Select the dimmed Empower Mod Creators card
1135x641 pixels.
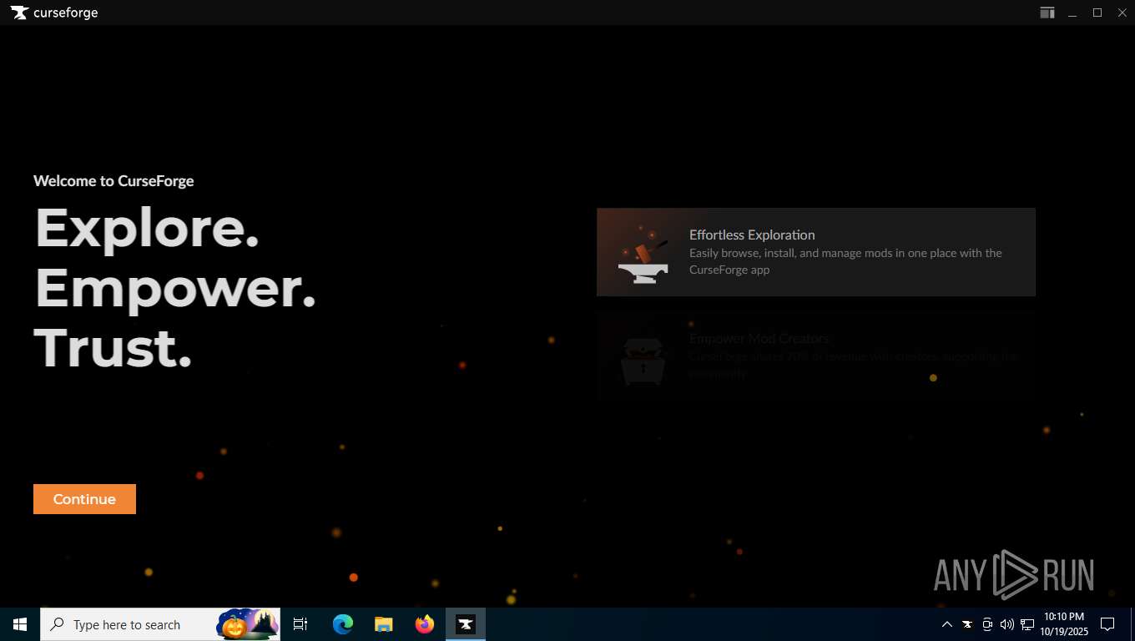815,356
